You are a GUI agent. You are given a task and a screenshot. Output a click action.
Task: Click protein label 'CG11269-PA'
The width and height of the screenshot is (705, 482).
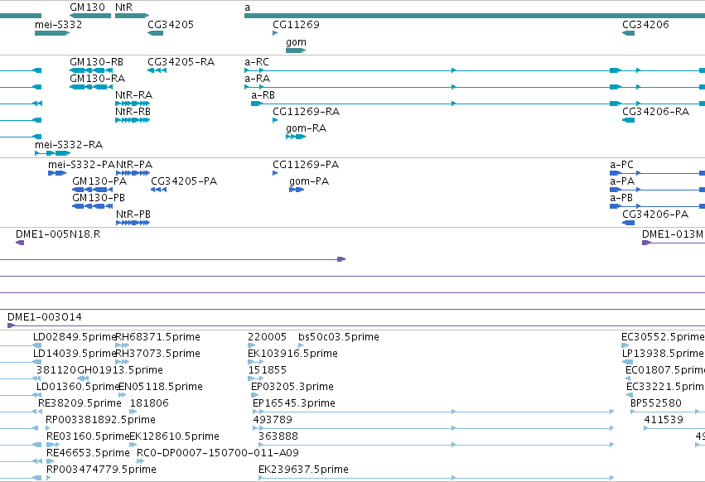pyautogui.click(x=306, y=165)
